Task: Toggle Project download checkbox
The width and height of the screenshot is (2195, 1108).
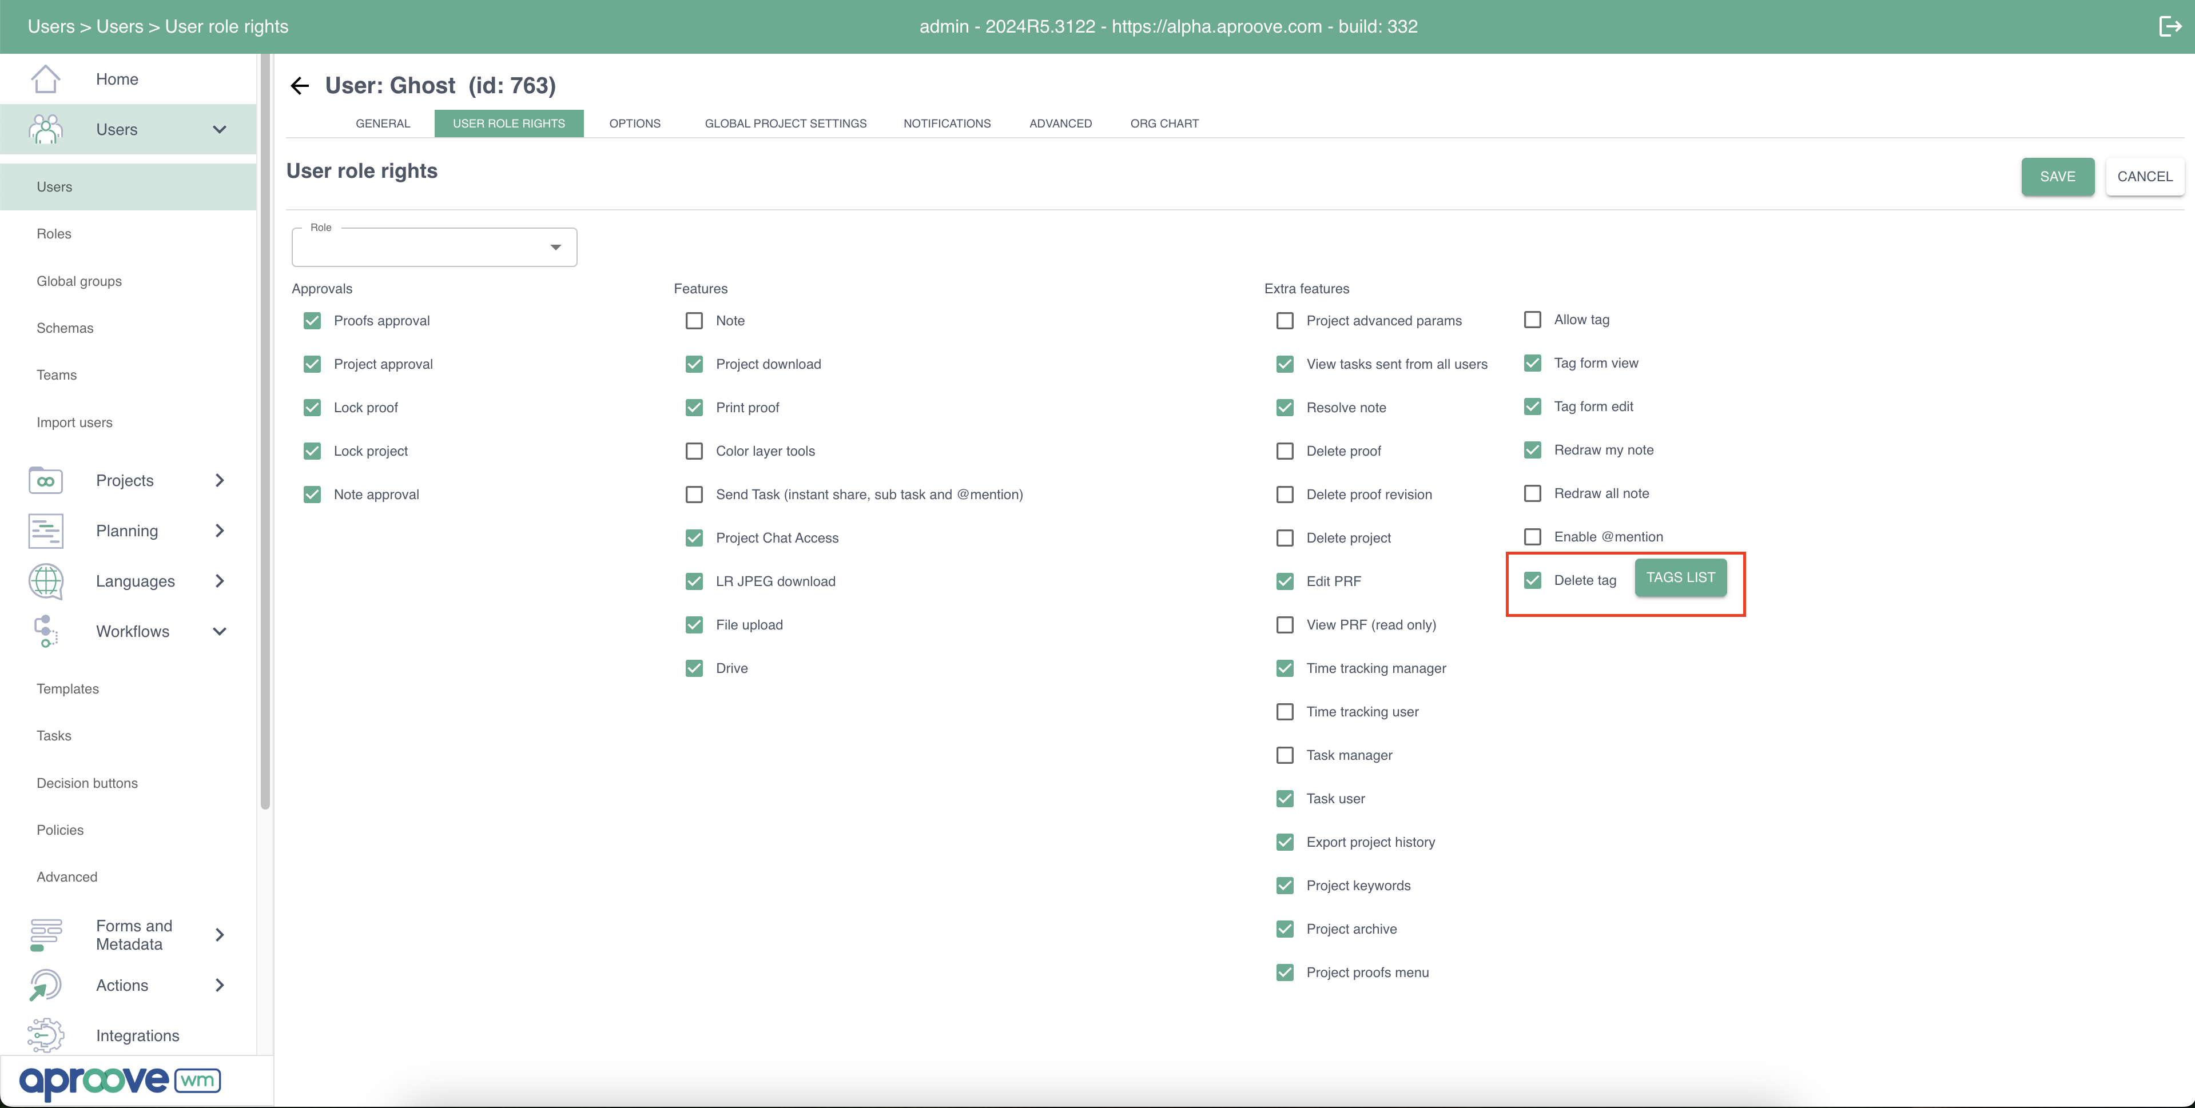Action: click(x=694, y=364)
